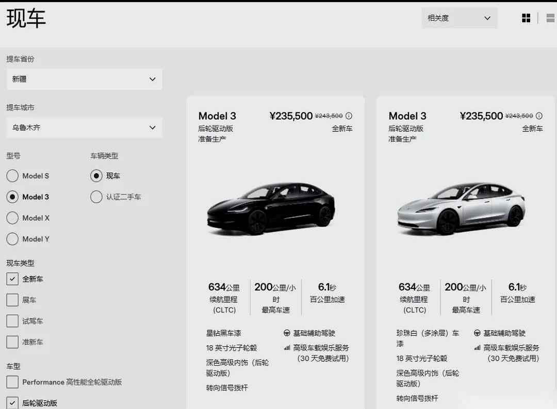This screenshot has width=557, height=409.
Task: Switch to list view layout
Action: (x=549, y=18)
